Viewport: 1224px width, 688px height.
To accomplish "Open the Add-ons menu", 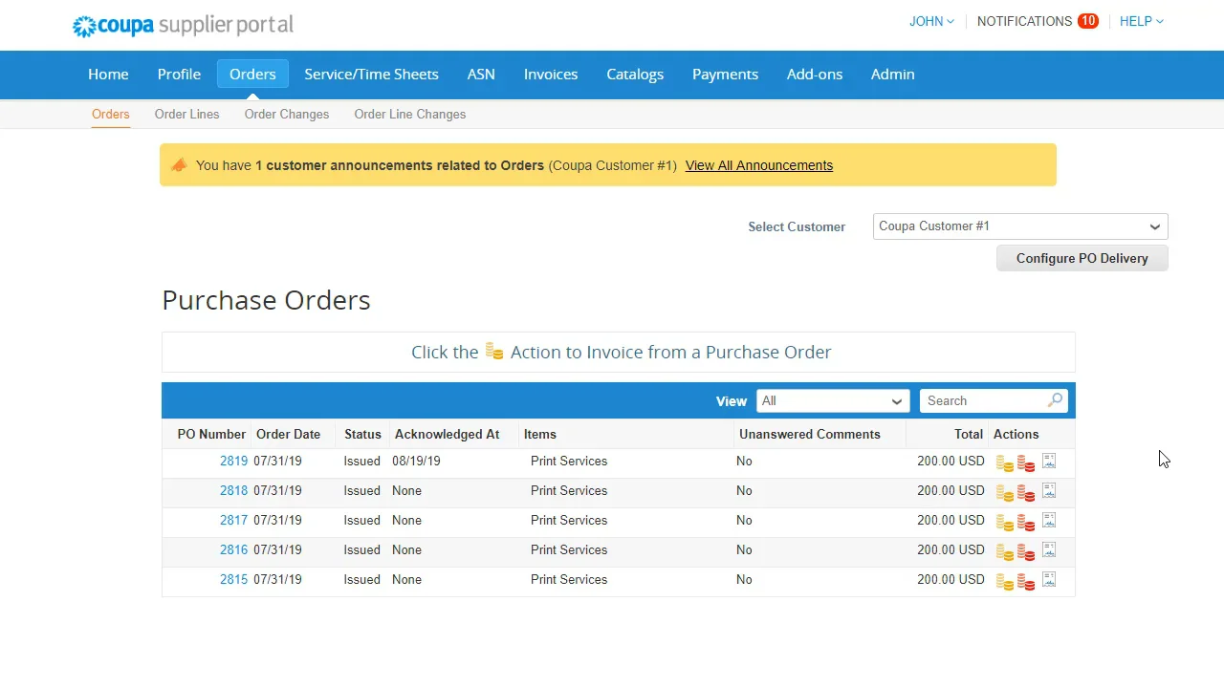I will point(815,75).
